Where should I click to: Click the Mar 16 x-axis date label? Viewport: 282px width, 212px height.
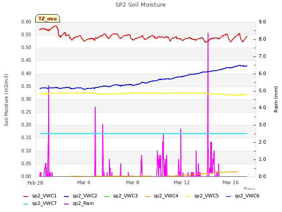230,182
